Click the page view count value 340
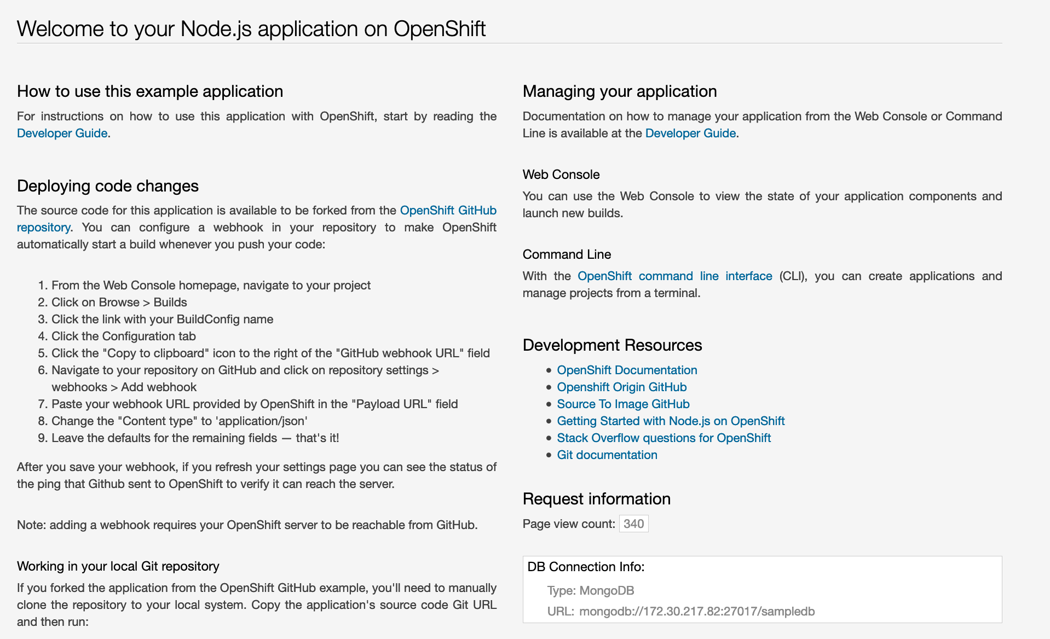Viewport: 1050px width, 639px height. coord(633,524)
